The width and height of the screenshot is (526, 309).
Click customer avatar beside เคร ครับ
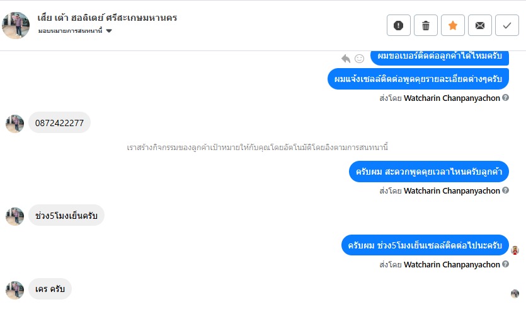tap(14, 290)
